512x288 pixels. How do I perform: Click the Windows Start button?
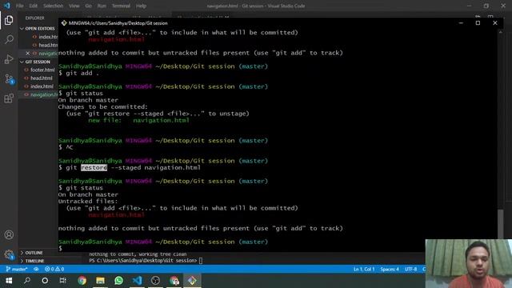click(x=9, y=281)
